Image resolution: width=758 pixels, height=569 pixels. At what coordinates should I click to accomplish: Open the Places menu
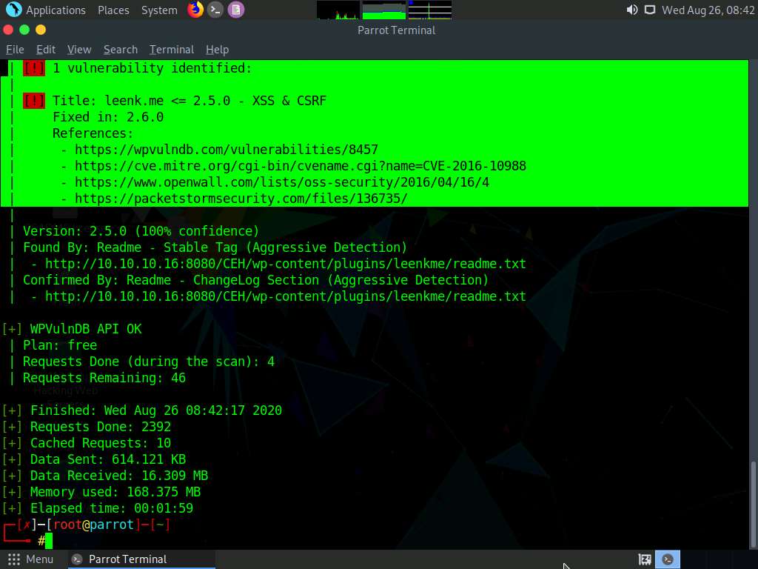[113, 10]
